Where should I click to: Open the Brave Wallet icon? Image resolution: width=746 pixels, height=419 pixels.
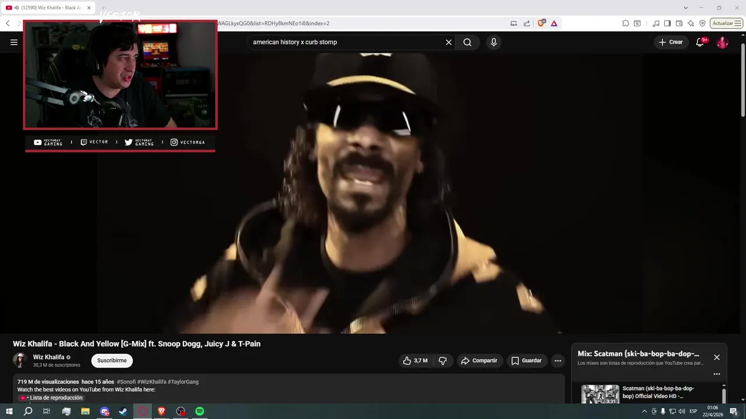[x=679, y=23]
